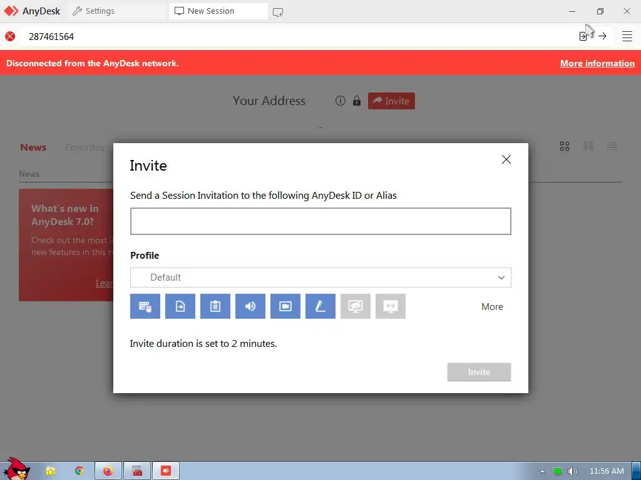Screen dimensions: 641x480
Task: Click the AnyDesk logo tab
Action: pyautogui.click(x=32, y=11)
